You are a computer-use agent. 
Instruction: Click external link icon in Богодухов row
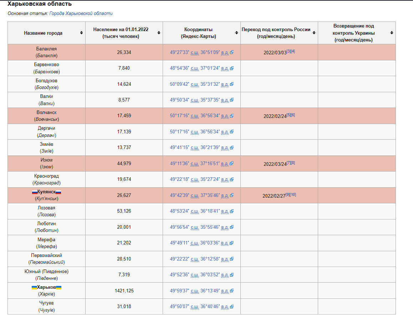point(232,84)
